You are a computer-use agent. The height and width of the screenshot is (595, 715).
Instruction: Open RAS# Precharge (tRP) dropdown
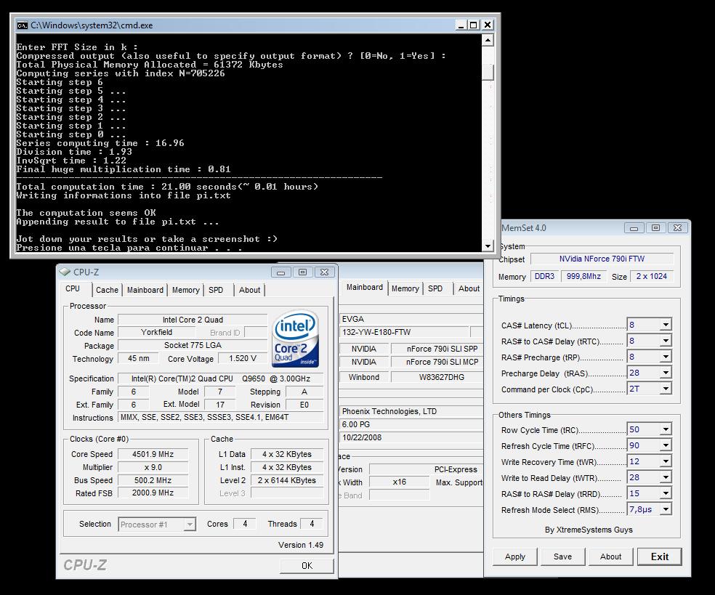(666, 357)
